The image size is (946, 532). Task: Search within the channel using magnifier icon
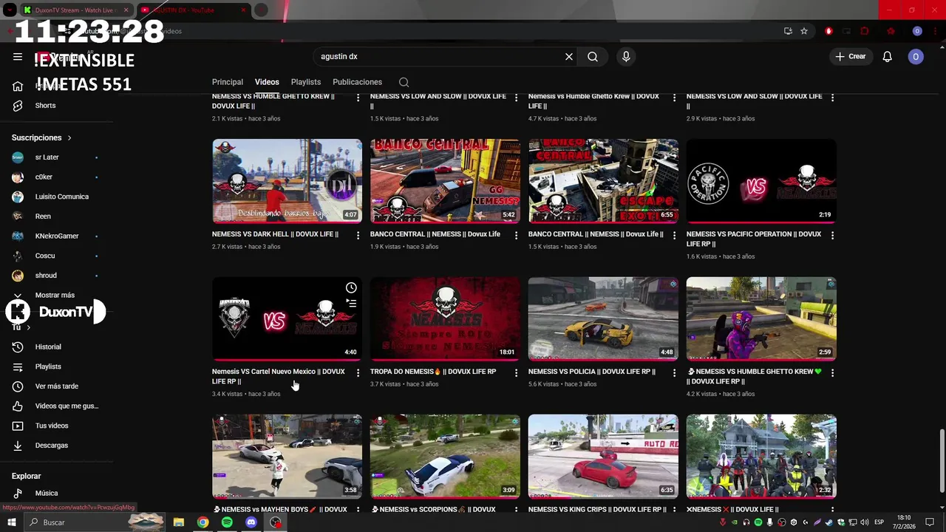click(404, 82)
